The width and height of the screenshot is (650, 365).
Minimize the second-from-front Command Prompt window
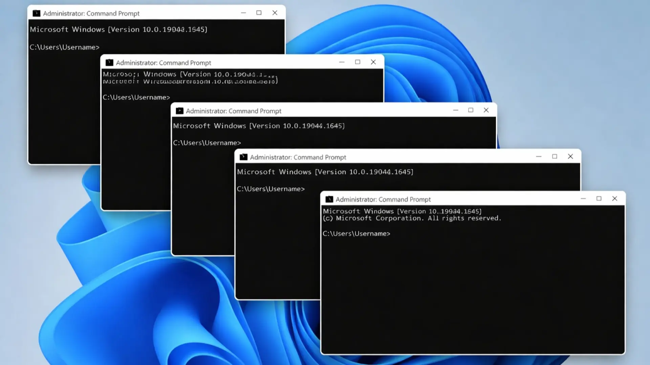[539, 156]
